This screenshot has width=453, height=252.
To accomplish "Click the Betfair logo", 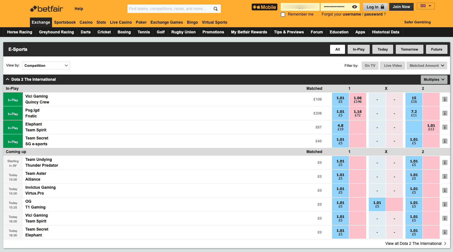I will (47, 9).
